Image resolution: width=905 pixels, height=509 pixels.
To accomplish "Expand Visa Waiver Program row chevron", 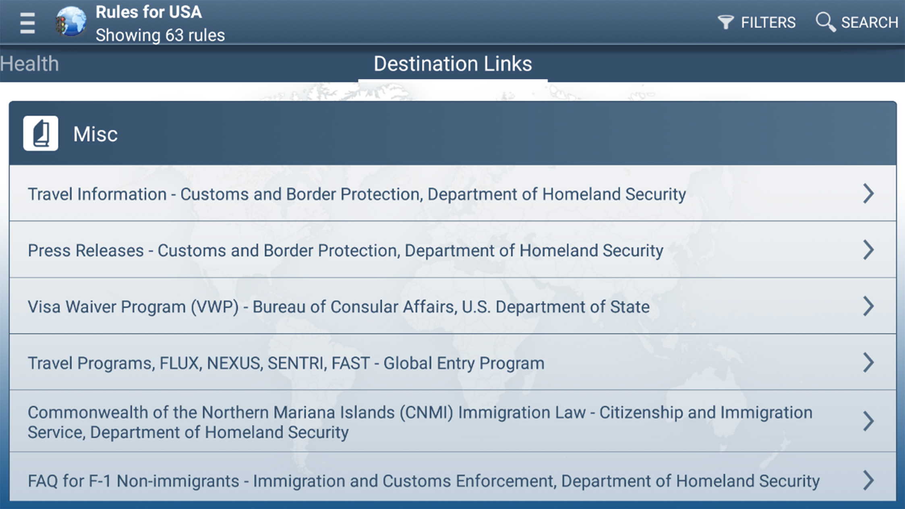I will 868,306.
